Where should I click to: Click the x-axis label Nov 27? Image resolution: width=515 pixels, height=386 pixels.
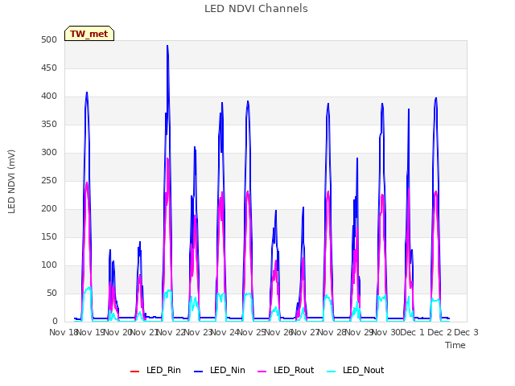[305, 332]
